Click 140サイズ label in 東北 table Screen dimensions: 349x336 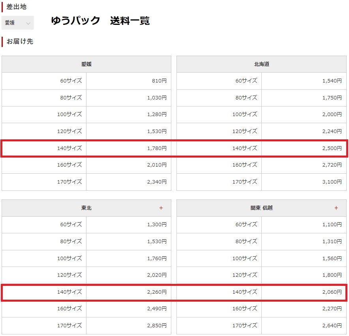tap(69, 292)
